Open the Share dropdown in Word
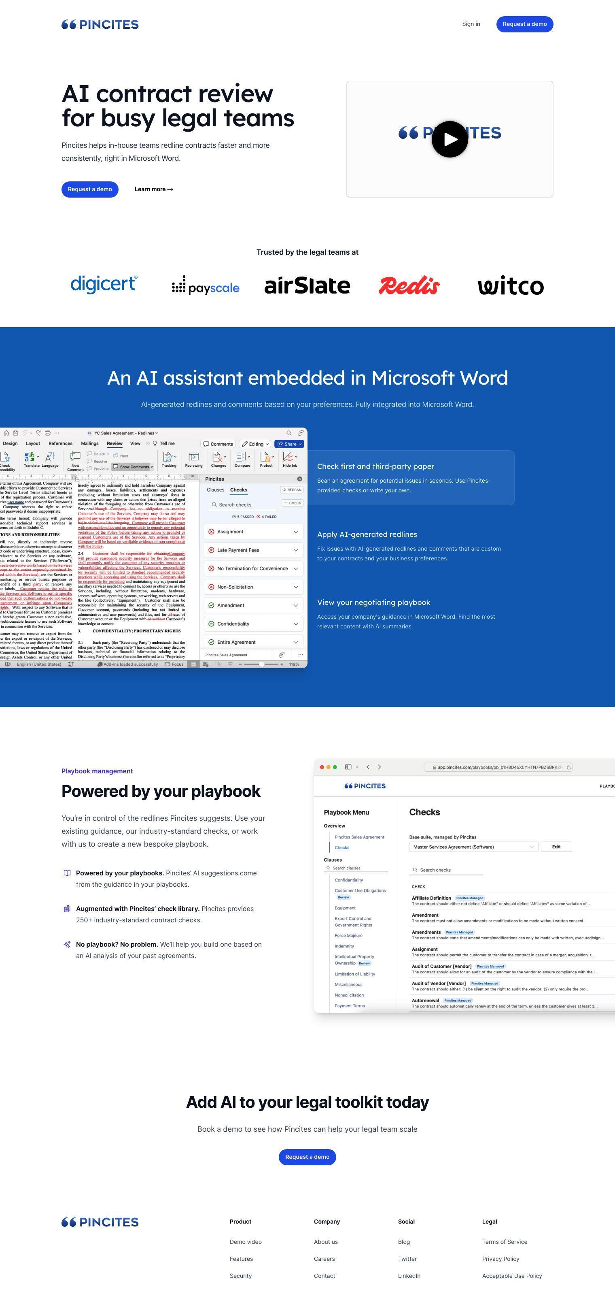Viewport: 615px width, 1307px height. (289, 444)
